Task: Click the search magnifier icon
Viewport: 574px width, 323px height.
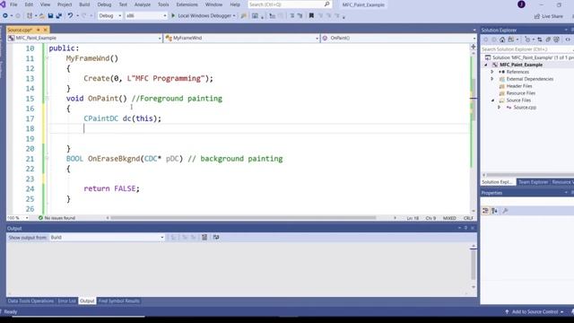Action: (326, 4)
